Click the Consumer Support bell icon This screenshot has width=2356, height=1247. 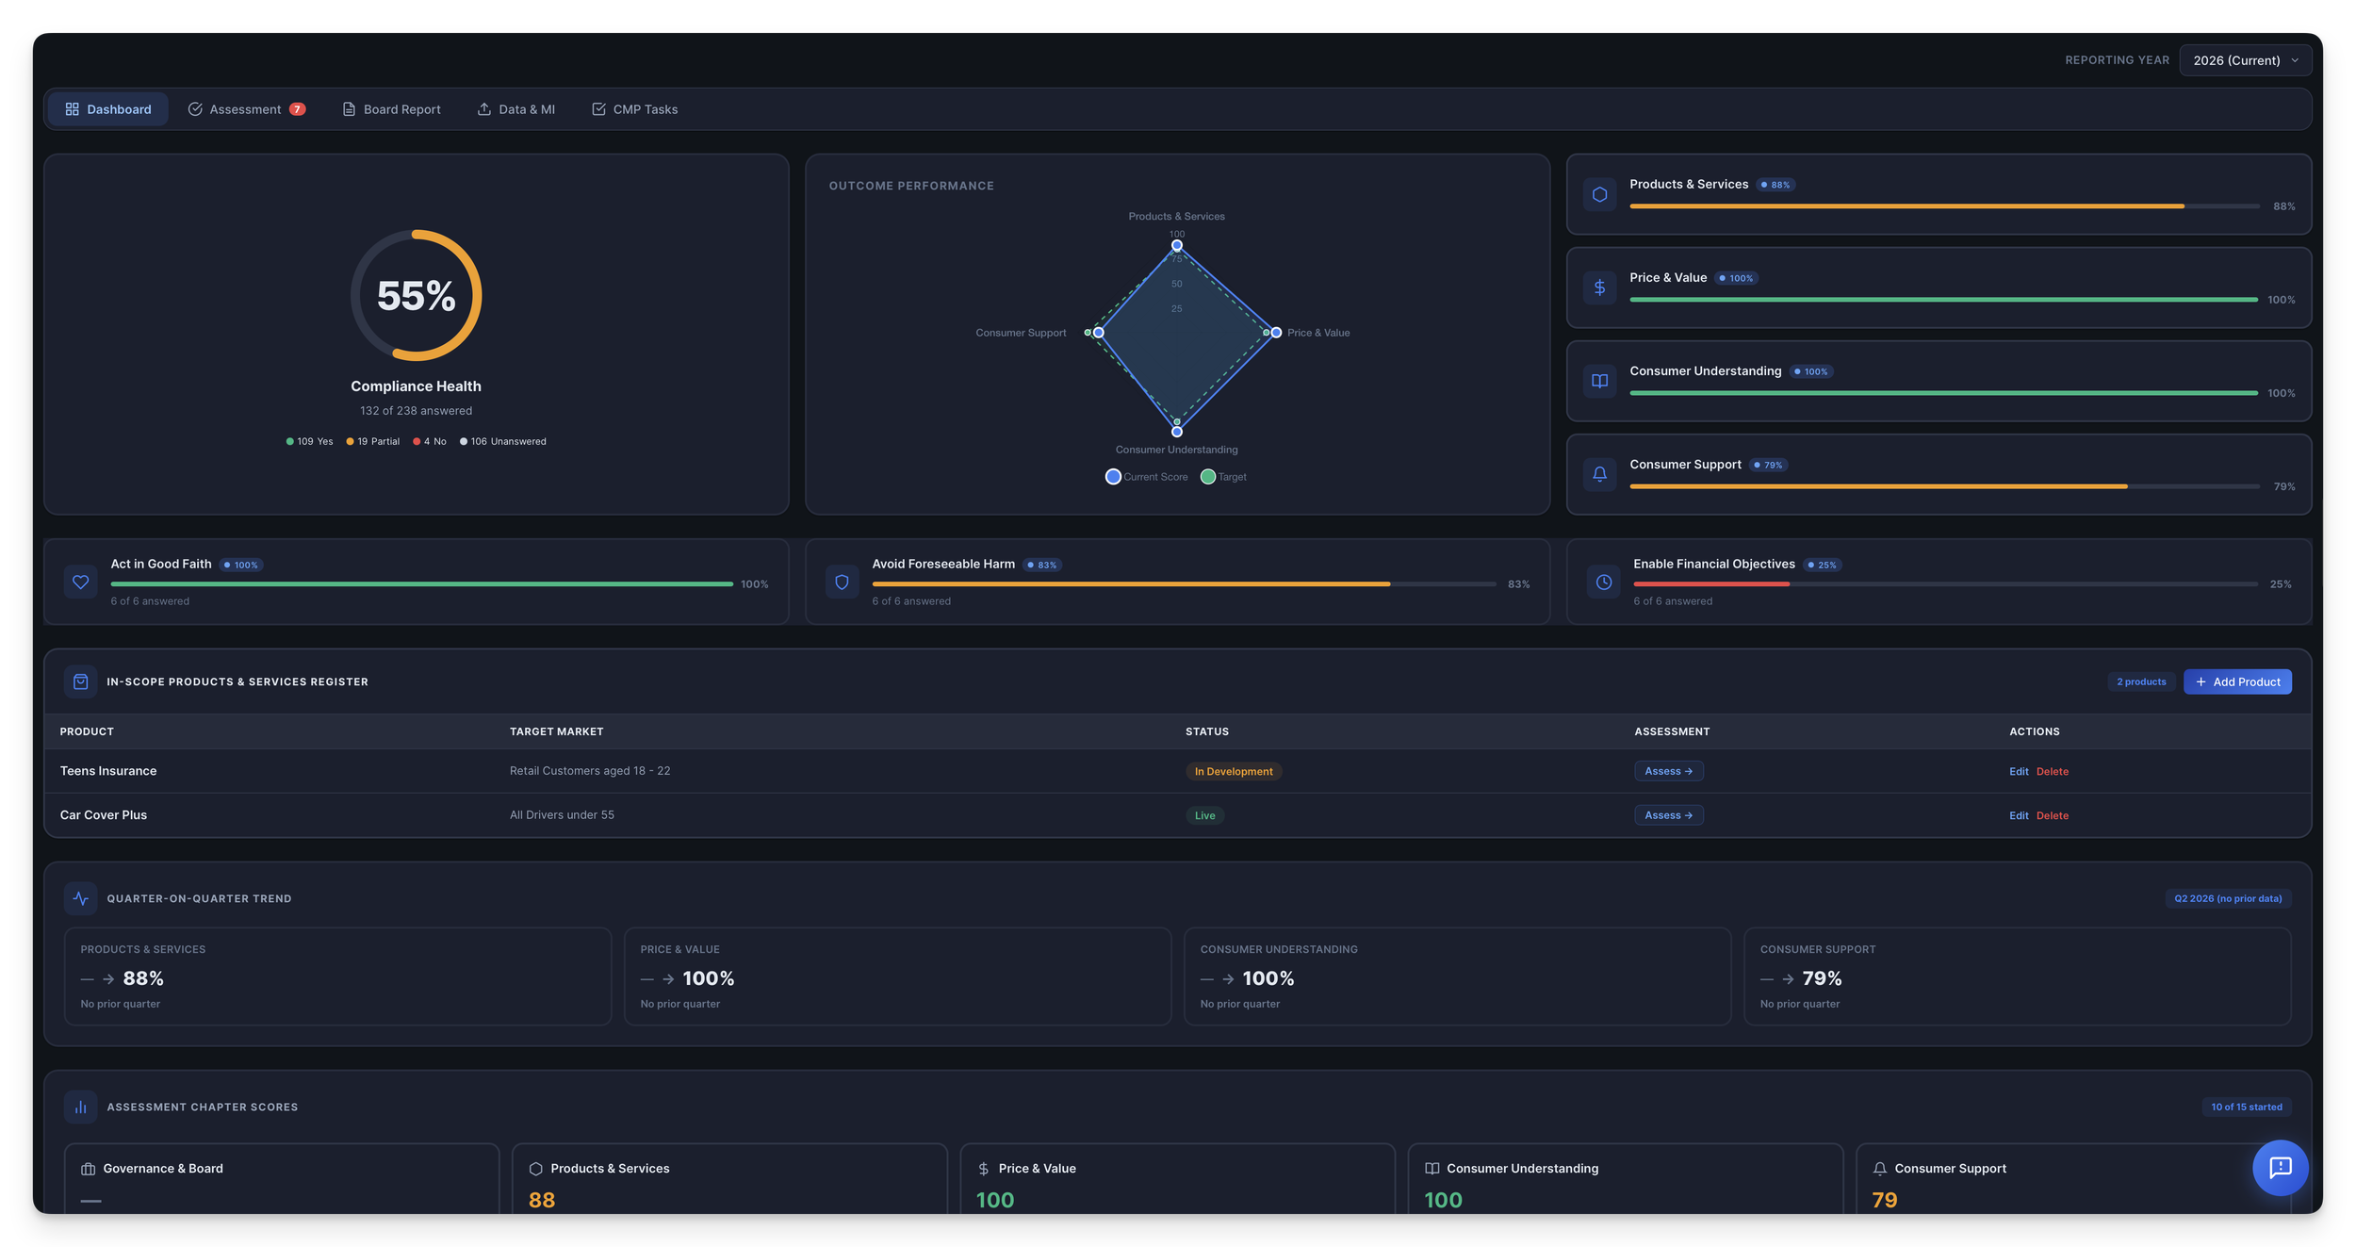point(1599,474)
